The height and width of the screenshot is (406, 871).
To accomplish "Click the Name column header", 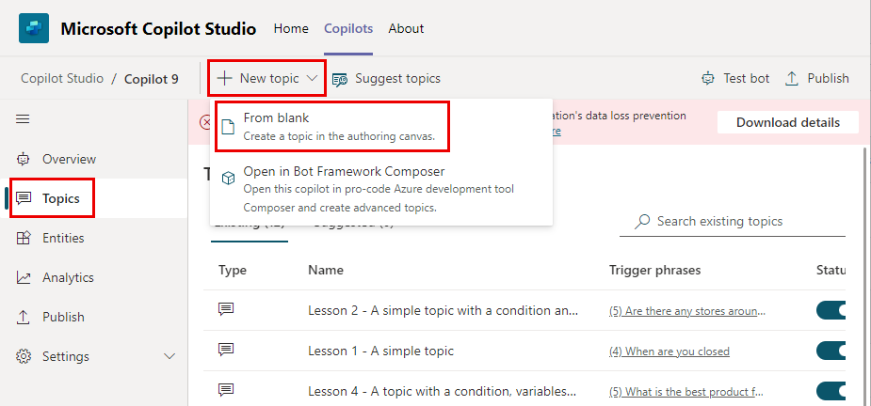I will tap(326, 270).
